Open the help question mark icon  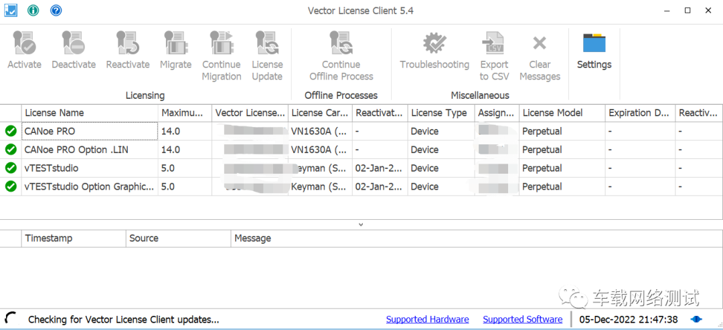56,10
